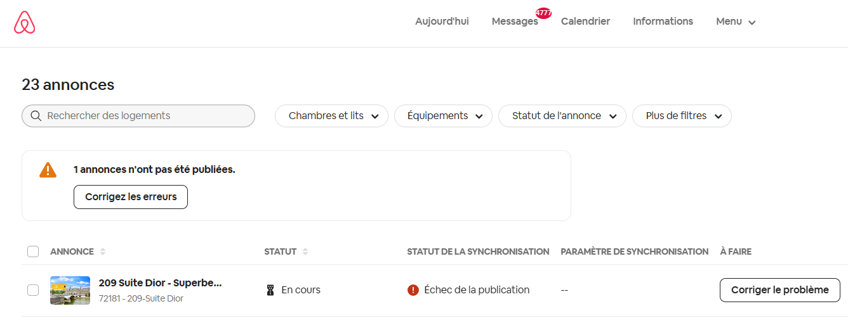Toggle the select-all listings checkbox
Viewport: 848px width, 318px height.
point(33,251)
